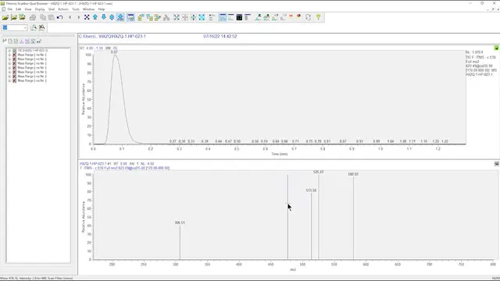Screen dimensions: 500x281
Task: Click the 'ax' superscript icon in the info panel toolbar
Action: (39, 41)
